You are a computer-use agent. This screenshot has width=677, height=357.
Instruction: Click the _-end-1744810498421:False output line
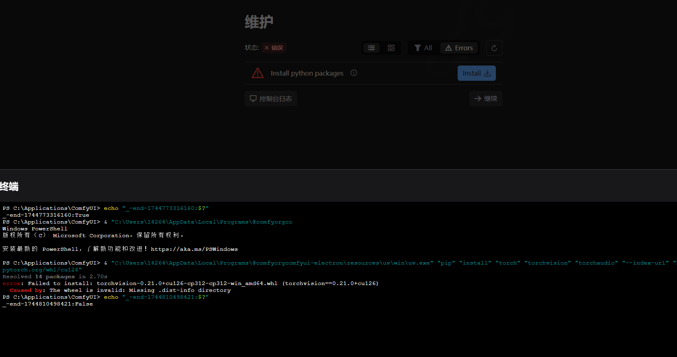pyautogui.click(x=47, y=304)
